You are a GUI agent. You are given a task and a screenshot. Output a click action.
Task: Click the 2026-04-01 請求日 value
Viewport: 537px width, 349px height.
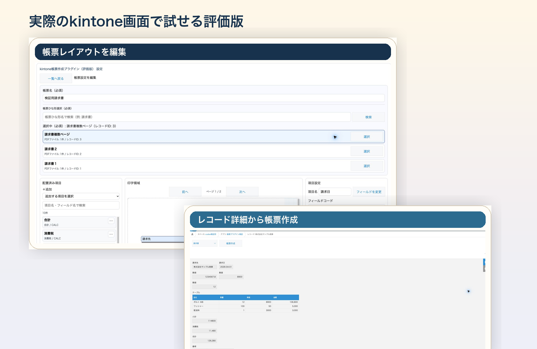tap(226, 267)
